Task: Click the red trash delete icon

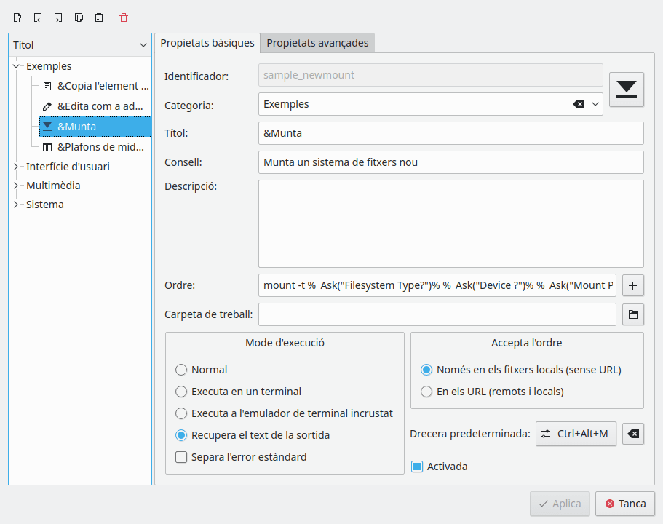Action: [124, 17]
